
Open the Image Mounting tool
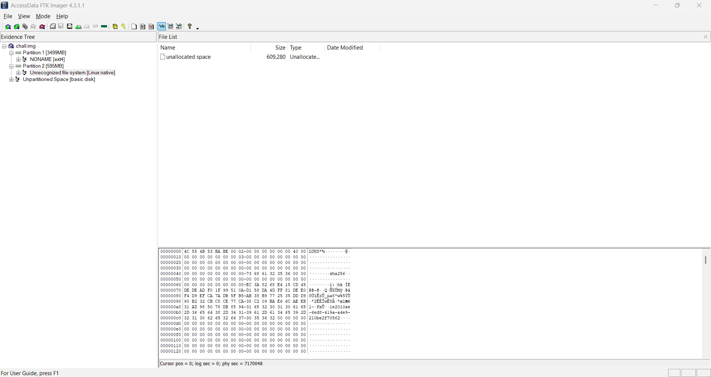[25, 27]
